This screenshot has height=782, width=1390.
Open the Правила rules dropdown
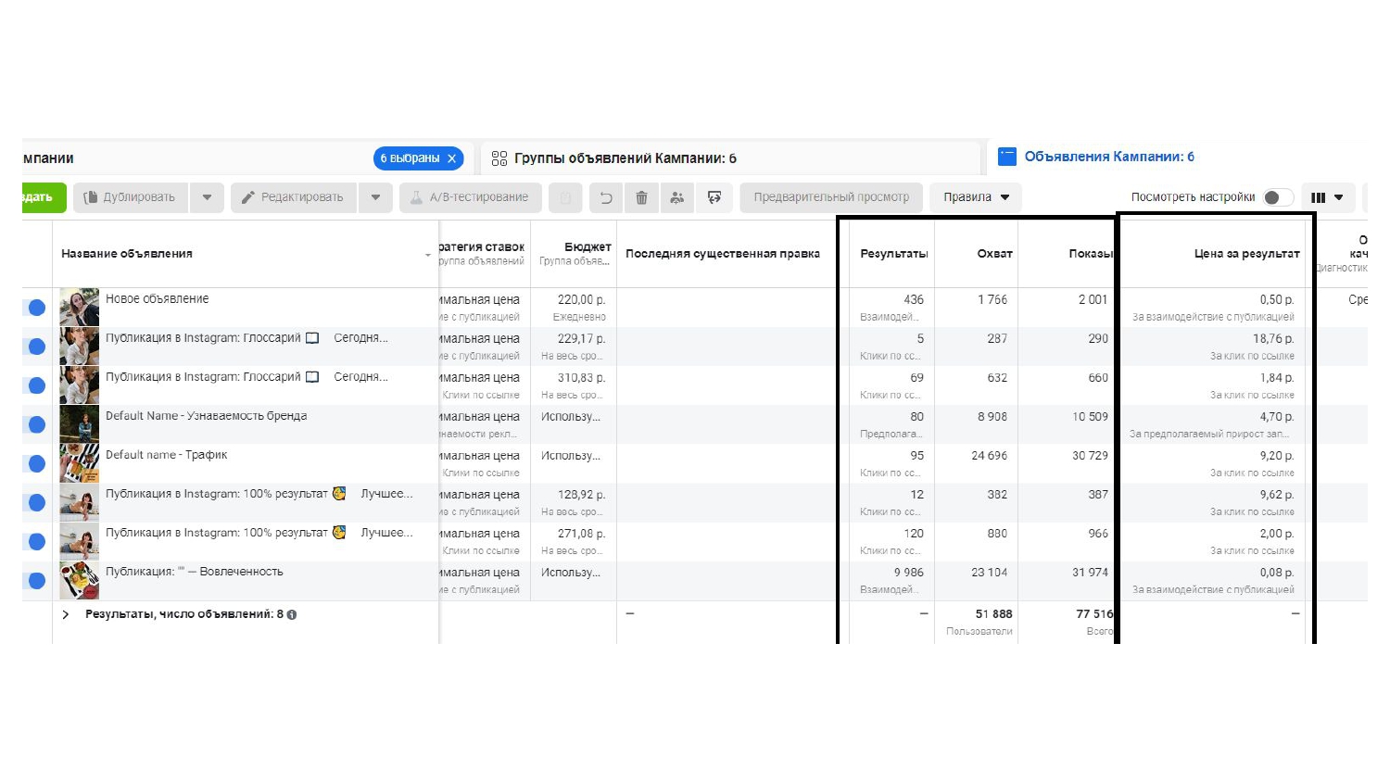976,197
